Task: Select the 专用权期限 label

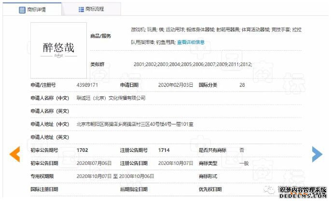Action: [42, 176]
